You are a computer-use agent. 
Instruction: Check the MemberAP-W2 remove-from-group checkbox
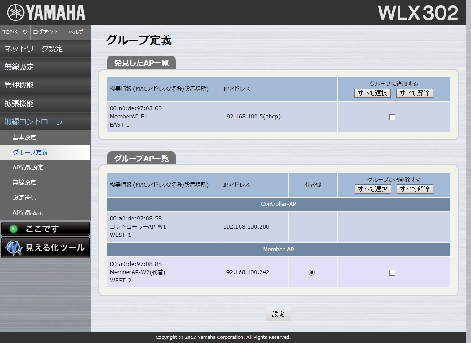pyautogui.click(x=392, y=272)
